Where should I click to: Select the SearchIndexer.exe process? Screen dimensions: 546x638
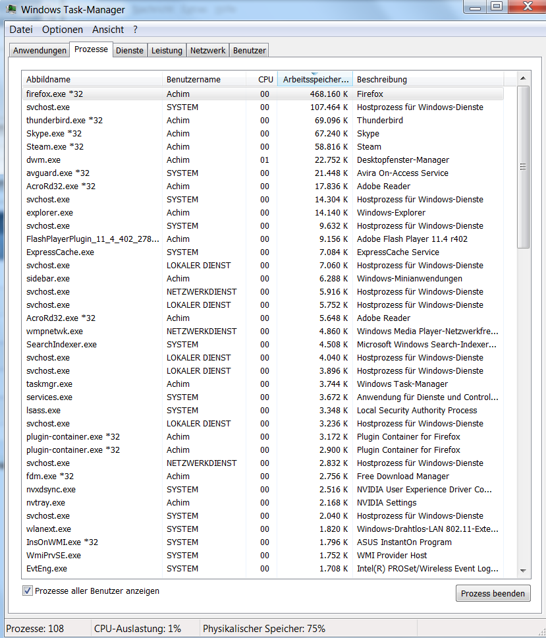263,344
